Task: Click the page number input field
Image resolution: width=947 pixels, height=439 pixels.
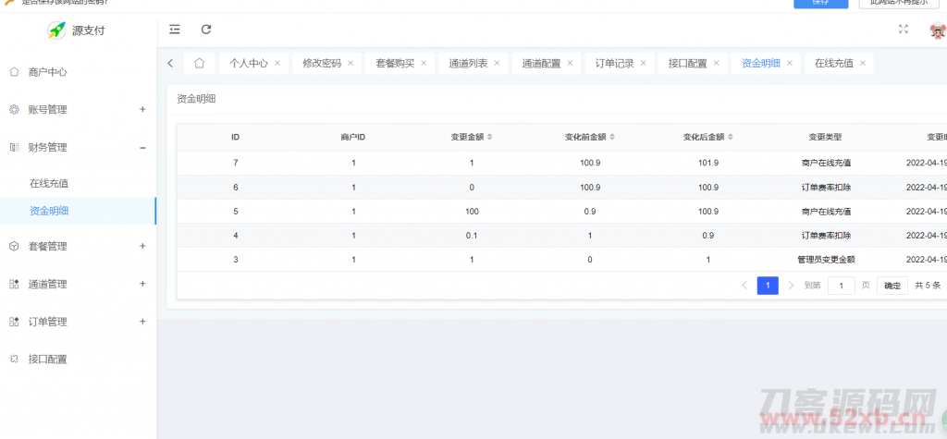Action: pyautogui.click(x=841, y=286)
